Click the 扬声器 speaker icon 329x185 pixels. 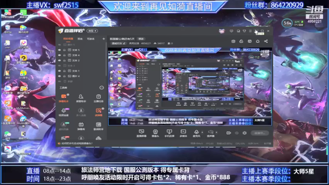coord(211,133)
